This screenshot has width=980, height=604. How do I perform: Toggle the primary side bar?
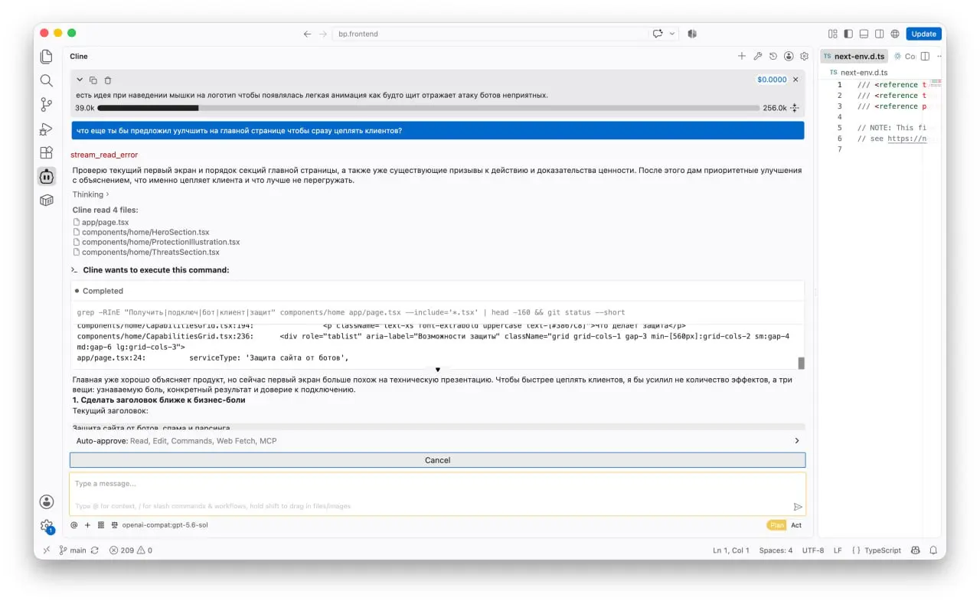point(848,34)
